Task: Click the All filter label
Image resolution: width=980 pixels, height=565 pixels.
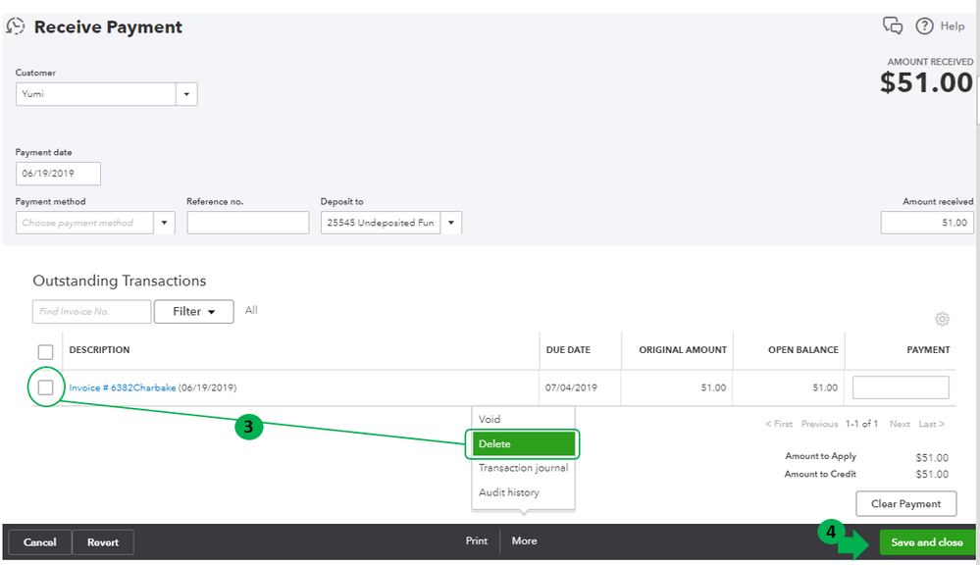Action: (251, 310)
